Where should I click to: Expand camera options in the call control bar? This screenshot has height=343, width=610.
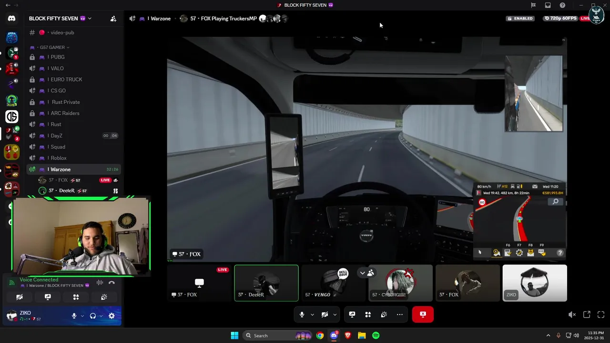click(335, 314)
